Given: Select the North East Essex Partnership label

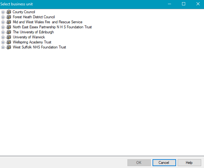Looking at the screenshot, I should (52, 27).
